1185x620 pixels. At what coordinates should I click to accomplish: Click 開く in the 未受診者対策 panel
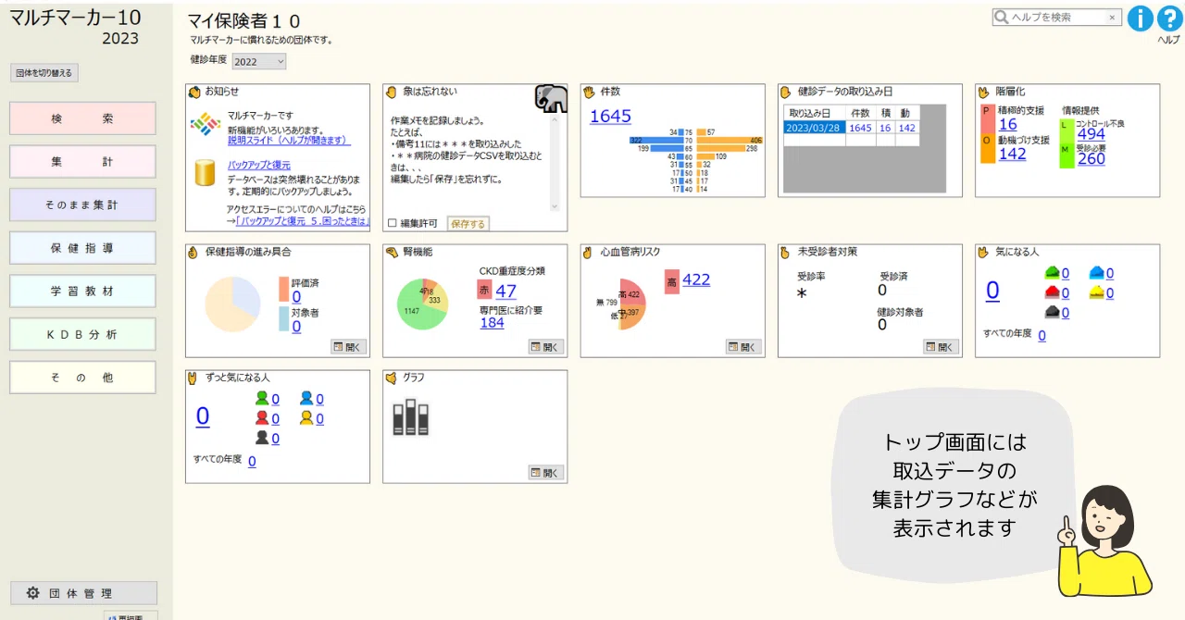[942, 347]
